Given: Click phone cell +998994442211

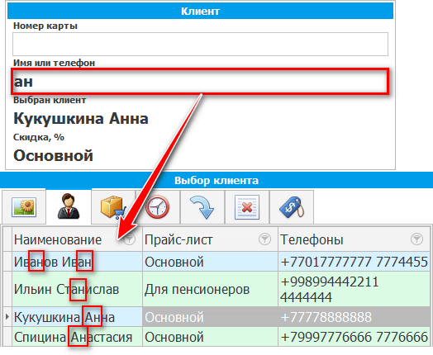Looking at the screenshot, I should (x=354, y=289).
